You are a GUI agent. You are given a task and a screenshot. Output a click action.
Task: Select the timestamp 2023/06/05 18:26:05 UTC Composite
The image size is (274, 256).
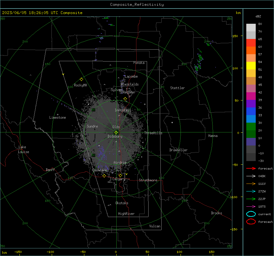pos(42,13)
